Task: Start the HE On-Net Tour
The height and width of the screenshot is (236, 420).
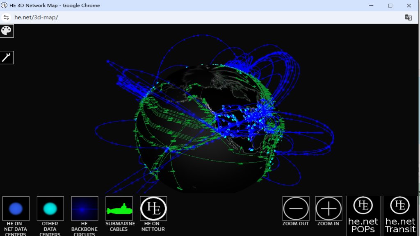Action: pyautogui.click(x=153, y=208)
